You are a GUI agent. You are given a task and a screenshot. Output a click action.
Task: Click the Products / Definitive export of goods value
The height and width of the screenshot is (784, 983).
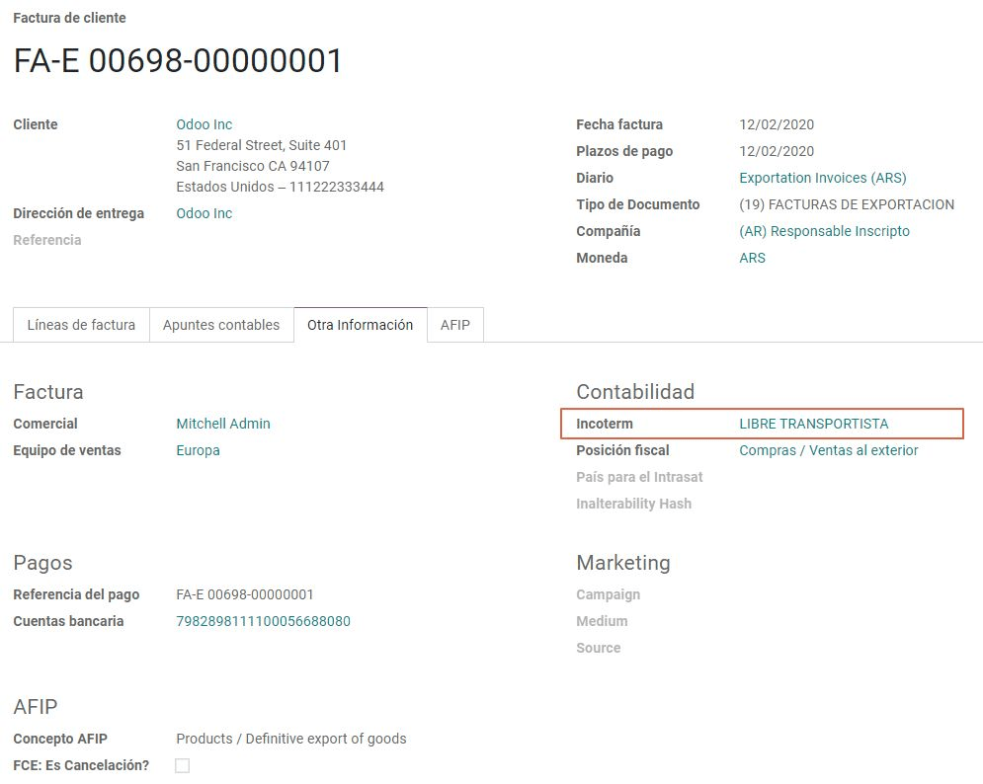click(x=290, y=739)
